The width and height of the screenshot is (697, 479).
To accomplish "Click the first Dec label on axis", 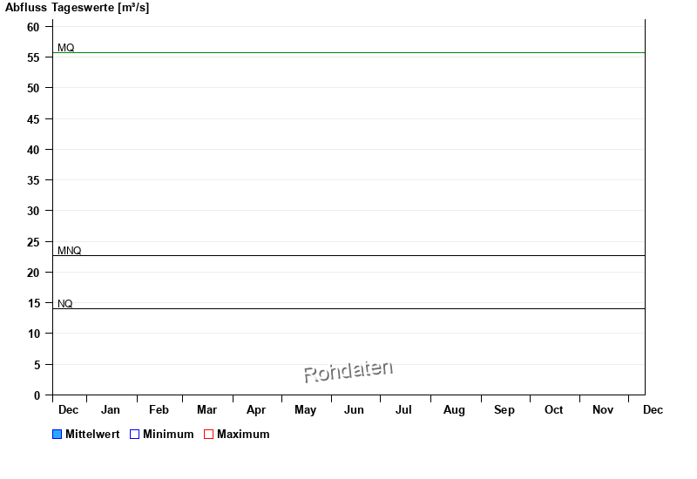I will click(x=68, y=410).
